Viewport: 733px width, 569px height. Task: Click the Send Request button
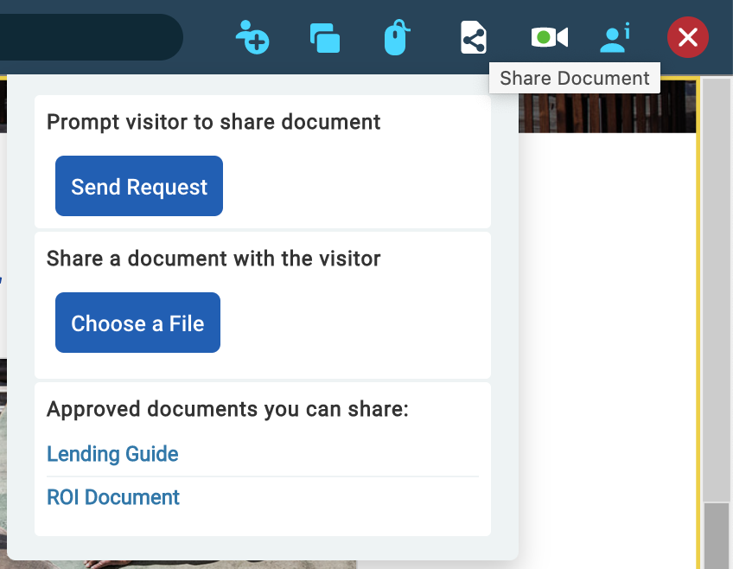pos(139,186)
